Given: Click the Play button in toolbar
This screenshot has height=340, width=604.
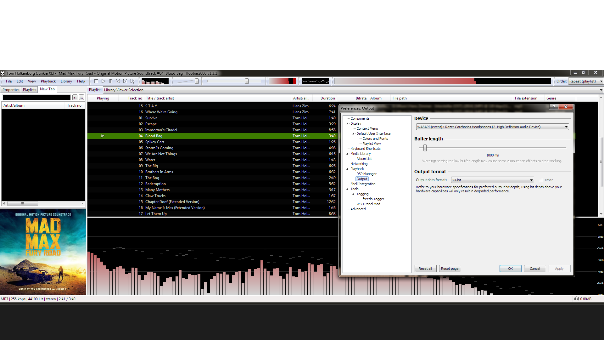Looking at the screenshot, I should [x=103, y=81].
